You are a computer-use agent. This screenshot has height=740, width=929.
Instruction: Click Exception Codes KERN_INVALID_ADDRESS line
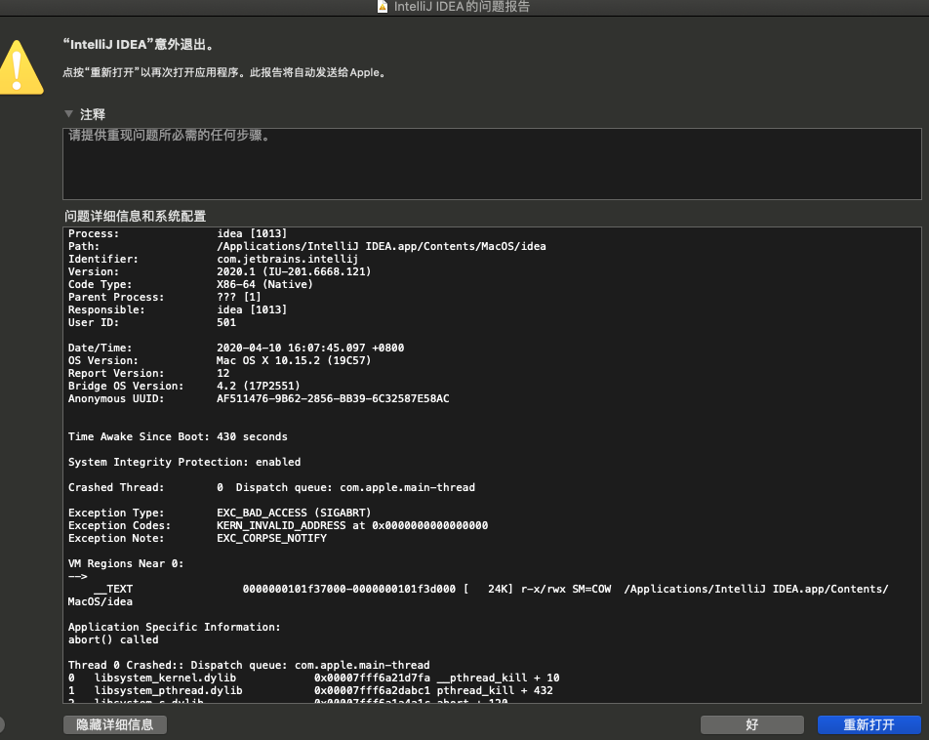pos(278,525)
